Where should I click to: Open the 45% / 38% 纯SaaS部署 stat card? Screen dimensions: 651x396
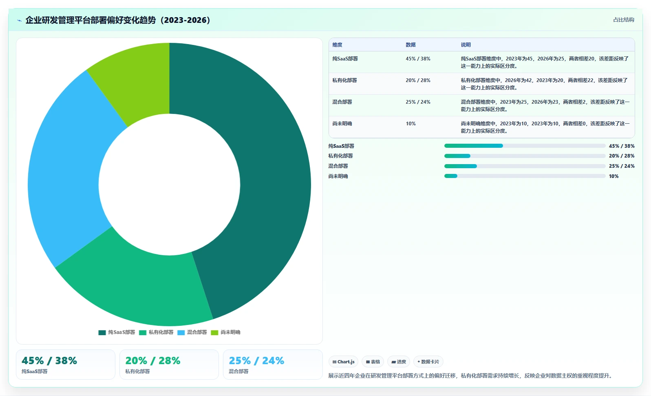66,365
